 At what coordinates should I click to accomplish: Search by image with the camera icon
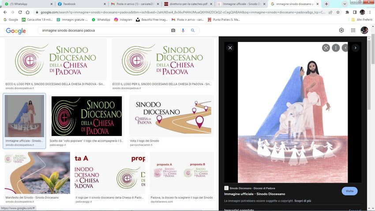tap(173, 30)
